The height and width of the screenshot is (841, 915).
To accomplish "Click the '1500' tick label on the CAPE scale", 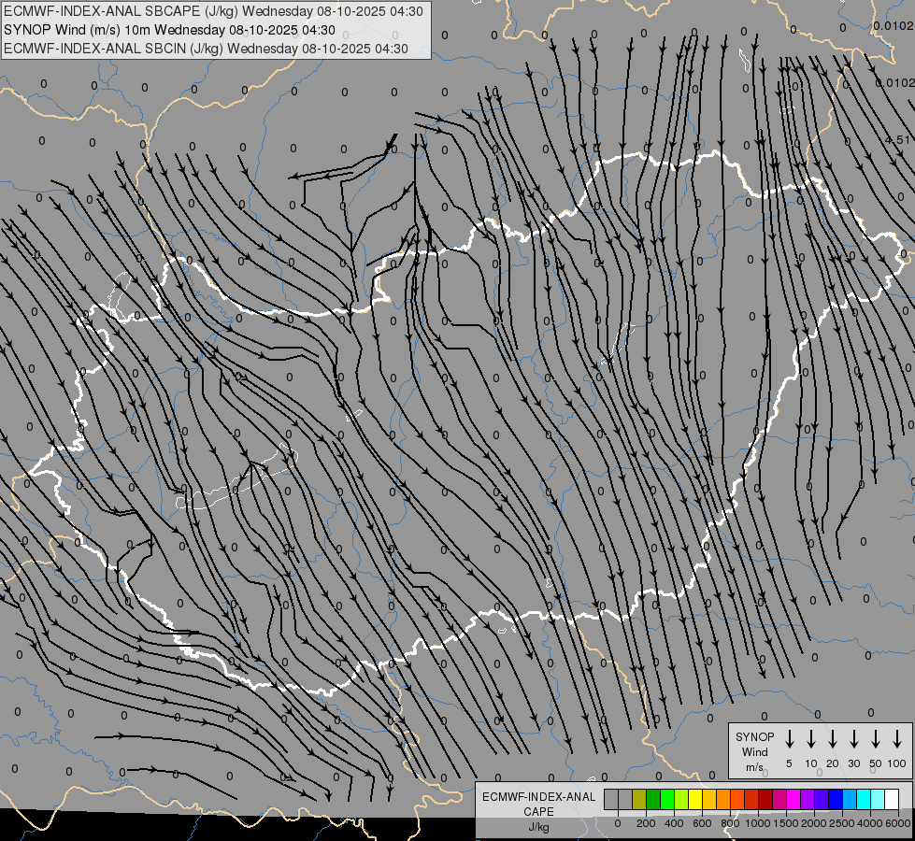I will tap(786, 823).
